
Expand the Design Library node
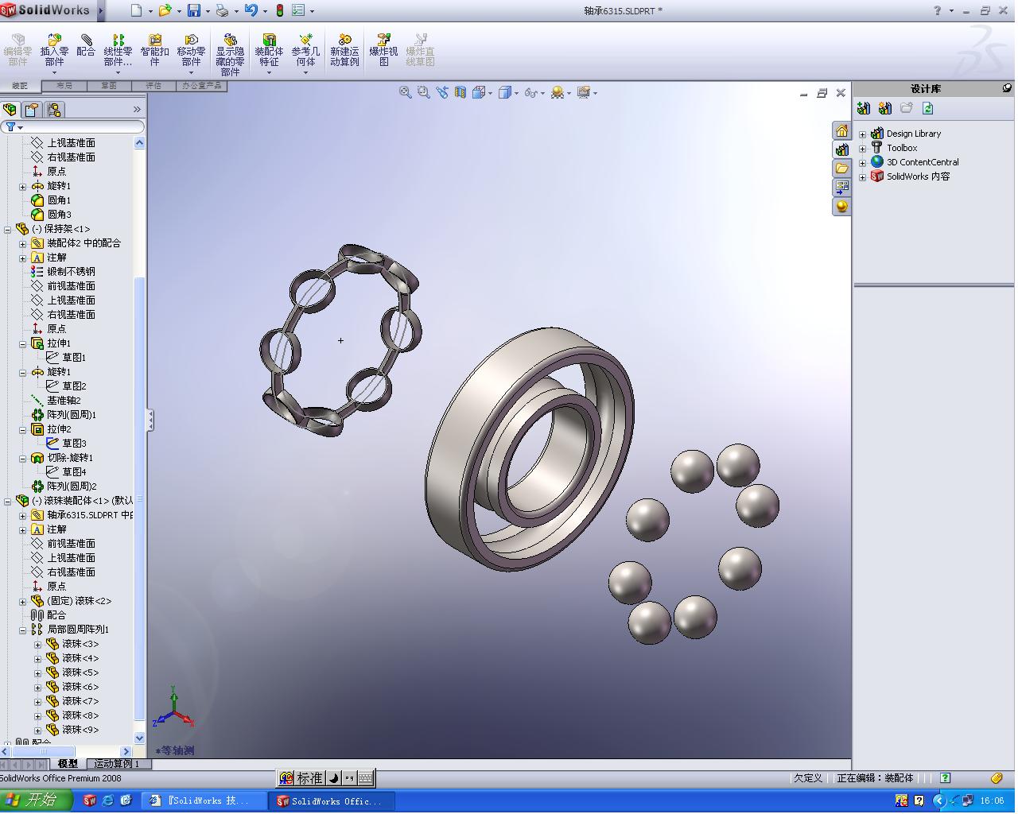[863, 134]
